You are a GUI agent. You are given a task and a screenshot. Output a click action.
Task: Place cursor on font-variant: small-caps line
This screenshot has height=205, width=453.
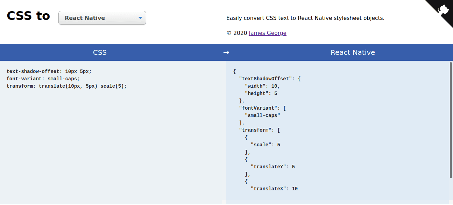(43, 79)
